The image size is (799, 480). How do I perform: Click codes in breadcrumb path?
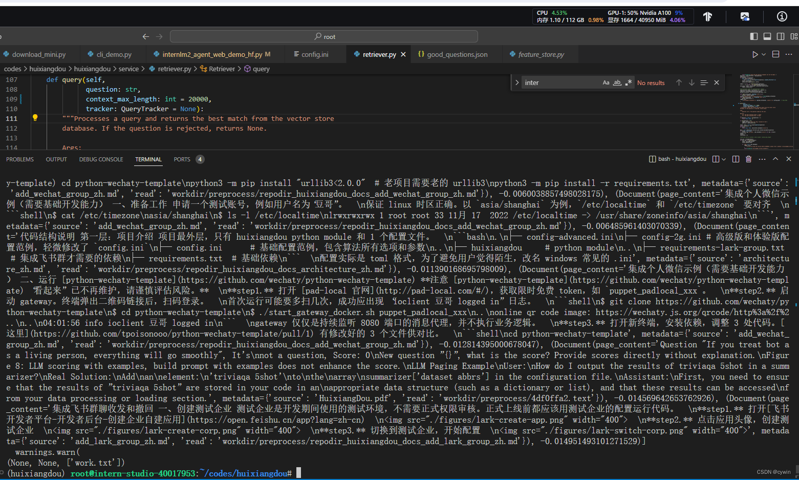[x=12, y=69]
